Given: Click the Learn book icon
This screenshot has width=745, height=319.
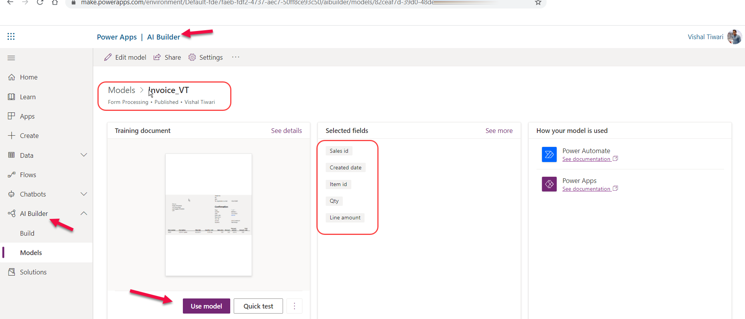Looking at the screenshot, I should [12, 97].
